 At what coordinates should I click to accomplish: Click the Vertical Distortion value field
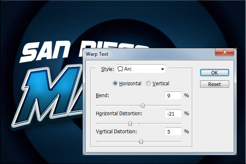coord(173,132)
